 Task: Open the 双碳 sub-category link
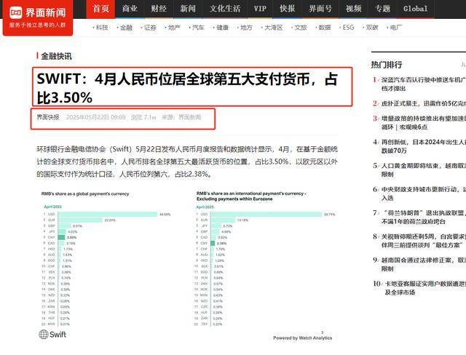(371, 28)
